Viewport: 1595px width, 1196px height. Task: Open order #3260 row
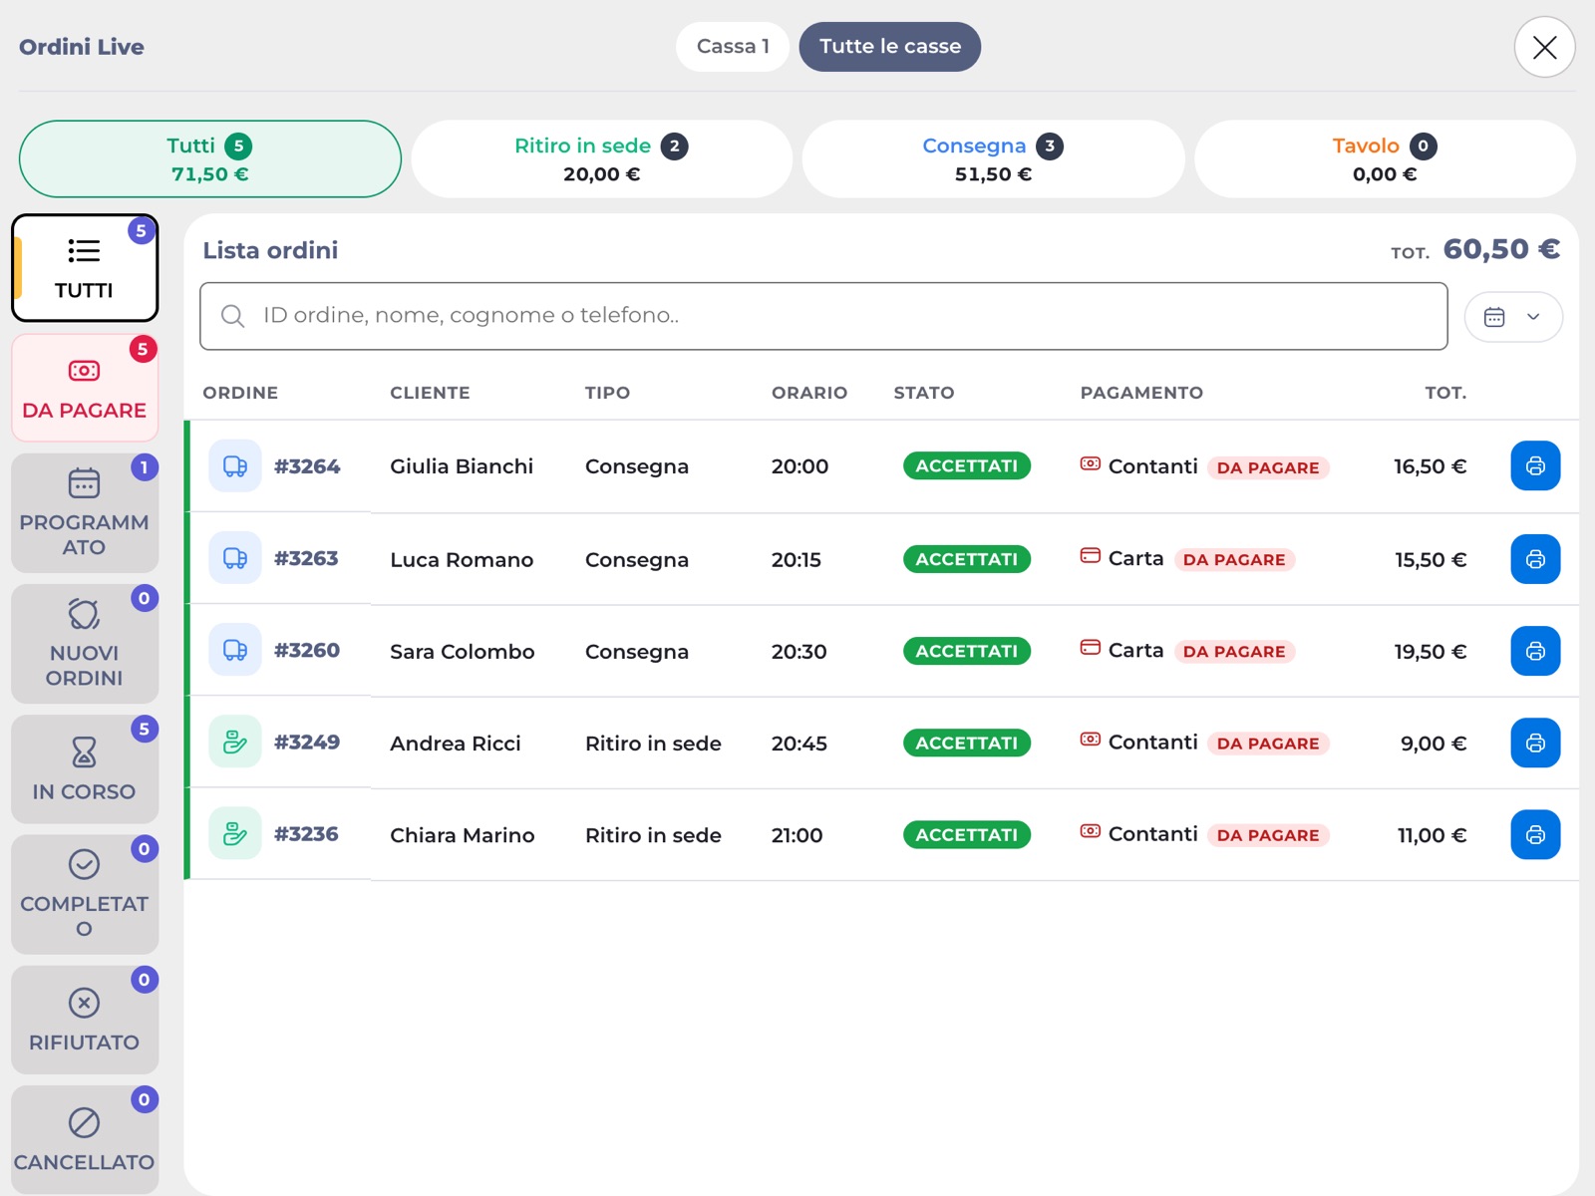tap(882, 651)
